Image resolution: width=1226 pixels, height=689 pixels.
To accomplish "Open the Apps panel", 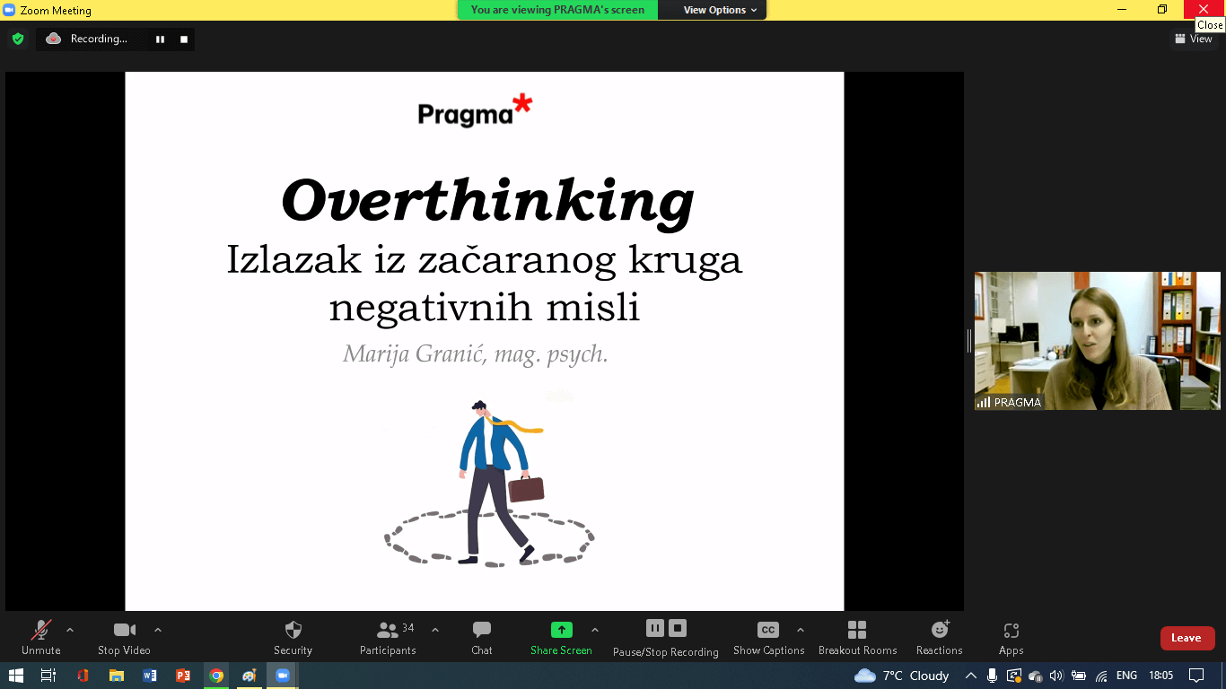I will coord(1011,638).
